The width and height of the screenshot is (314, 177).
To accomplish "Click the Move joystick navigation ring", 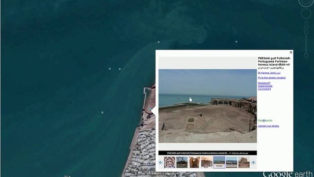I will pyautogui.click(x=306, y=14).
